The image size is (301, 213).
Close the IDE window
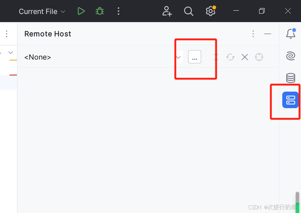[288, 11]
